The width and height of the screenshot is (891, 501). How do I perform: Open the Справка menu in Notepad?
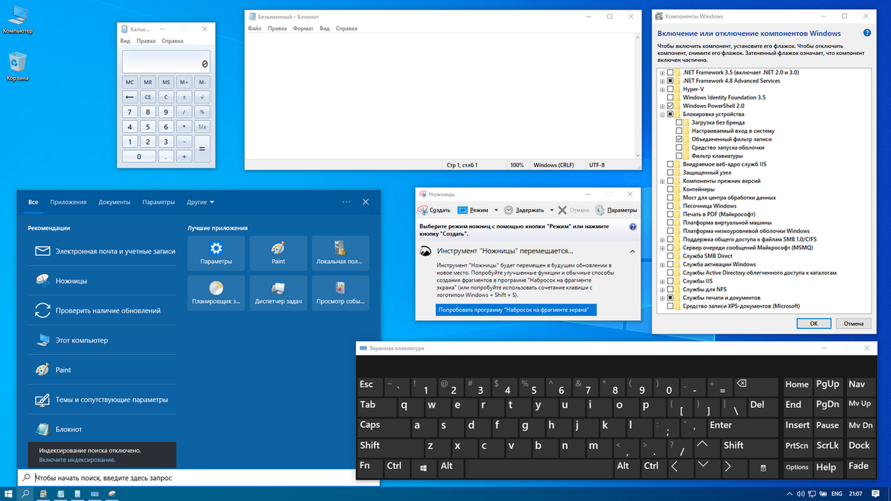click(x=346, y=29)
